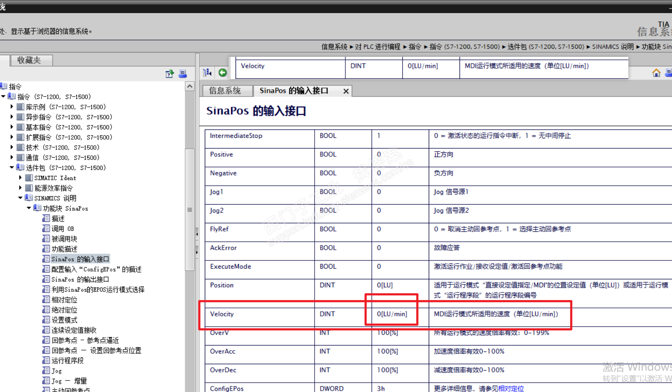
Task: Select the SinaPos 的输入接口 tree topic
Action: tap(80, 259)
